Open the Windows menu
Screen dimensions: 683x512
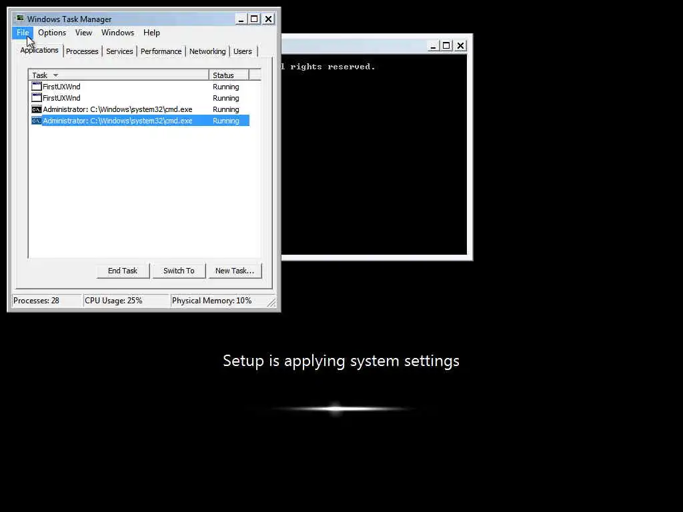click(x=117, y=33)
